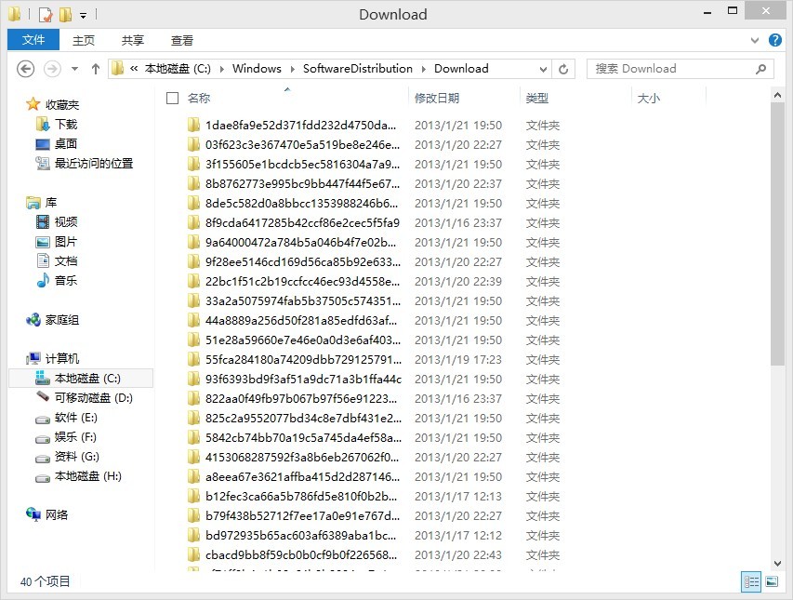
Task: Select 家庭组 in the navigation pane
Action: point(61,320)
